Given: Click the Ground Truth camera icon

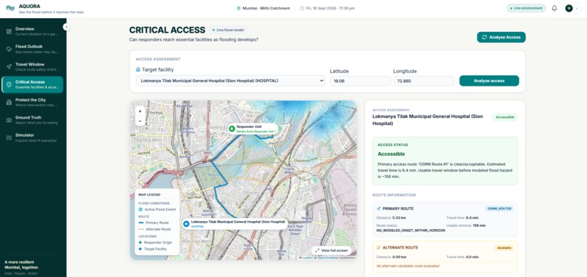Looking at the screenshot, I should tap(9, 120).
